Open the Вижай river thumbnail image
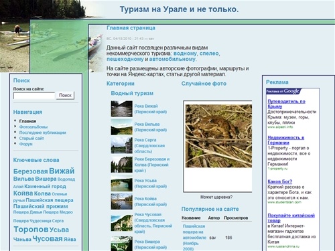 coord(122,109)
